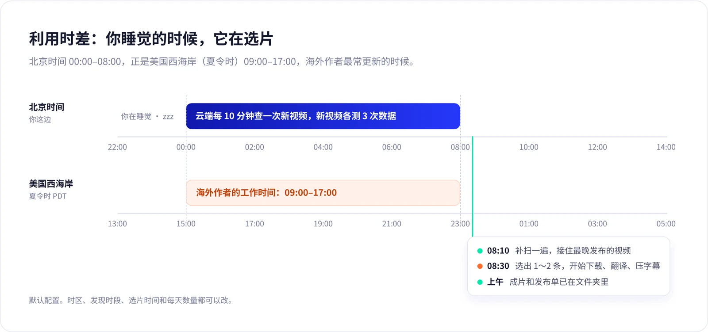Click the "17:00" tick label on the PDT axis
The height and width of the screenshot is (332, 708).
[x=254, y=224]
